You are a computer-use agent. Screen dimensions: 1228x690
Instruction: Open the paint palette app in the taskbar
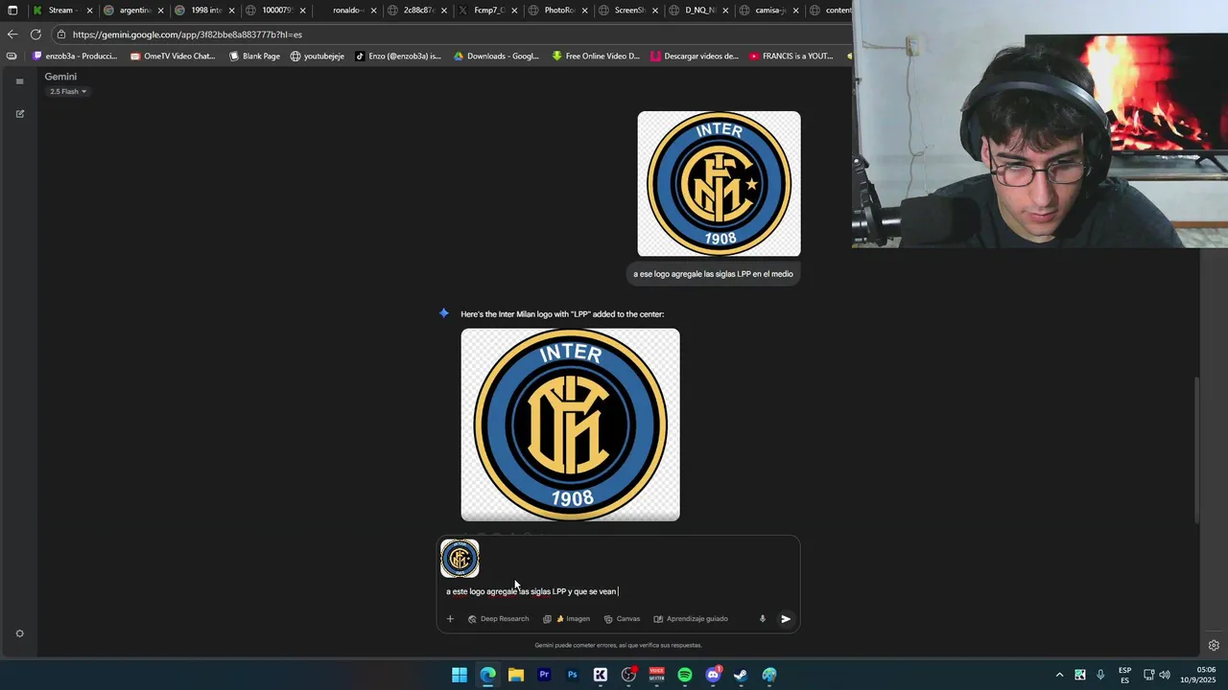(769, 675)
